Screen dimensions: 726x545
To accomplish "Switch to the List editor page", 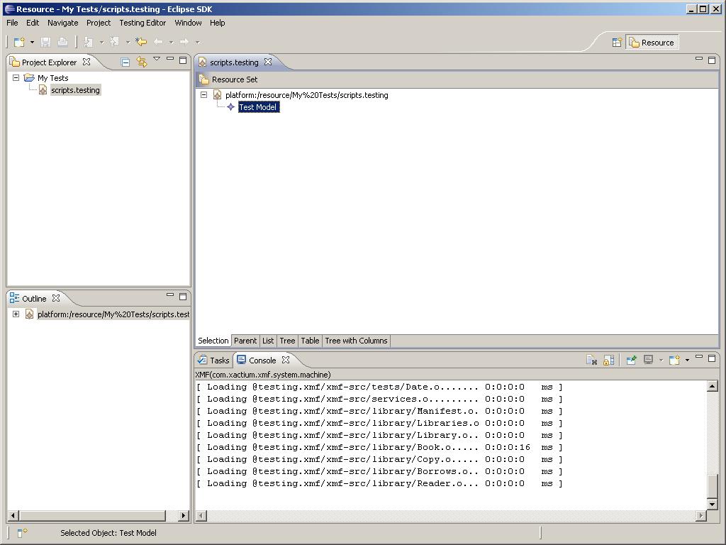I will 267,341.
